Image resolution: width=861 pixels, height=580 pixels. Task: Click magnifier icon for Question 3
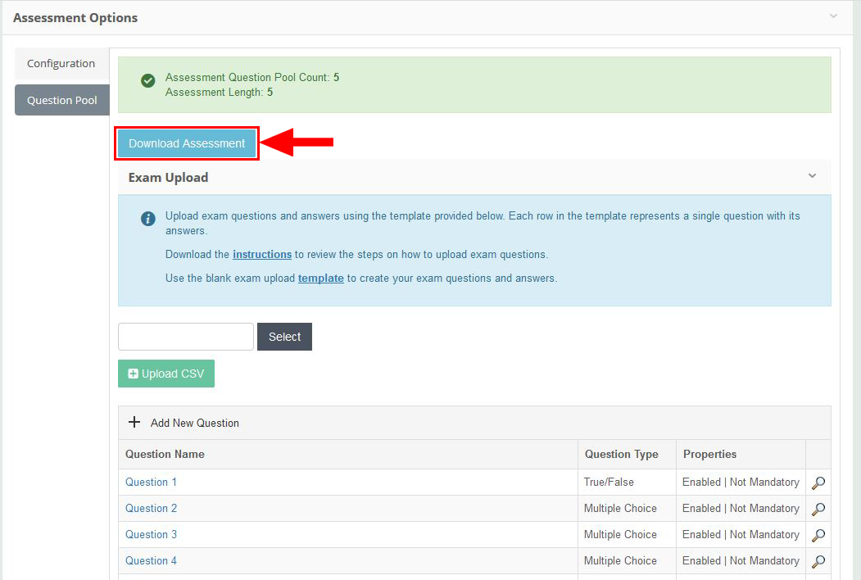tap(818, 535)
